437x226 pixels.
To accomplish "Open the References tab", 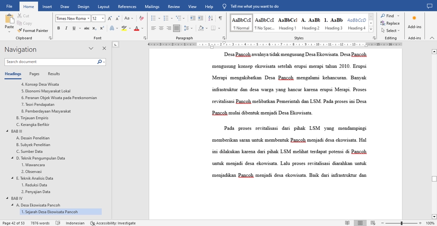I will (x=127, y=6).
